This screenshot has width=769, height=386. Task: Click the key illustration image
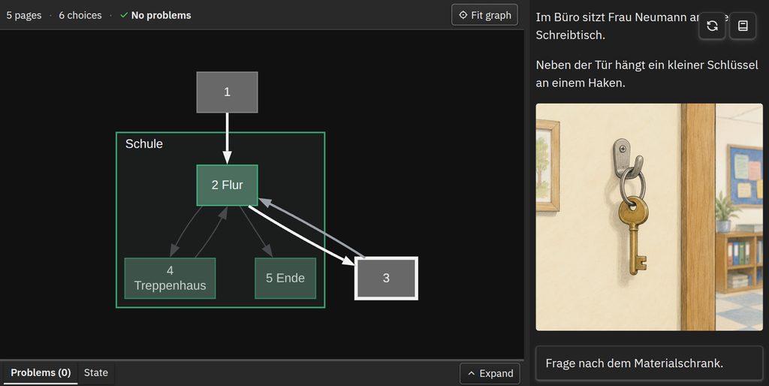pos(649,217)
